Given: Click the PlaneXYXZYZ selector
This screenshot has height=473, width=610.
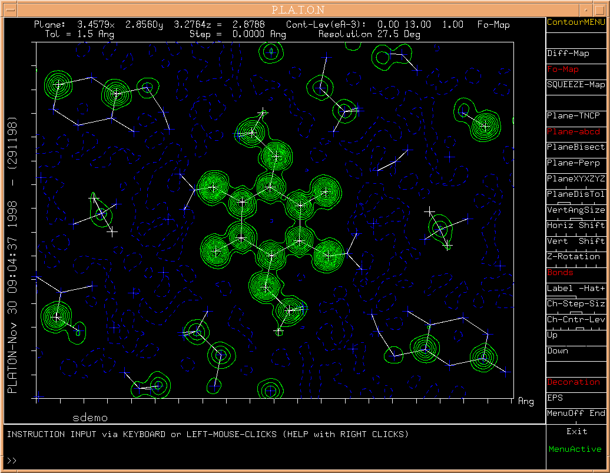Looking at the screenshot, I should tap(576, 179).
